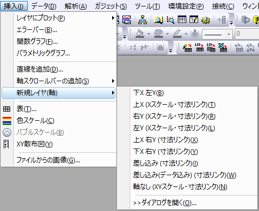Click the yellow database cylinder icon
This screenshot has width=259, height=211.
(x=256, y=20)
